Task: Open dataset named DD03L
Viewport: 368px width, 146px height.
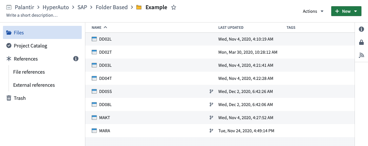Action: coord(105,65)
